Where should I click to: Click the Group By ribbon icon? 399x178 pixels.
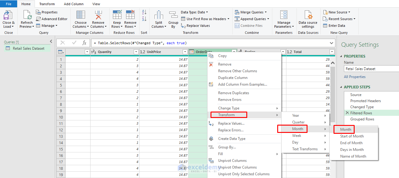[173, 15]
